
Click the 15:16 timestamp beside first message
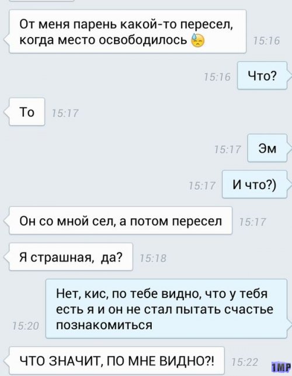pyautogui.click(x=266, y=41)
